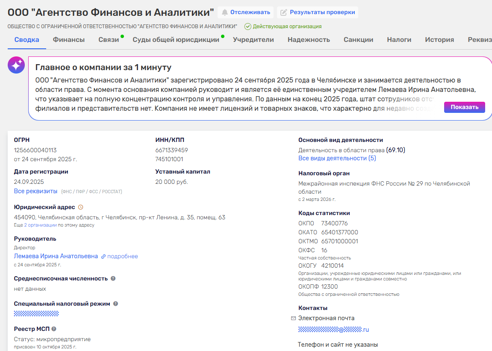492x351 pixels.
Task: Click the registration date 24.09.2025
Action: (29, 182)
